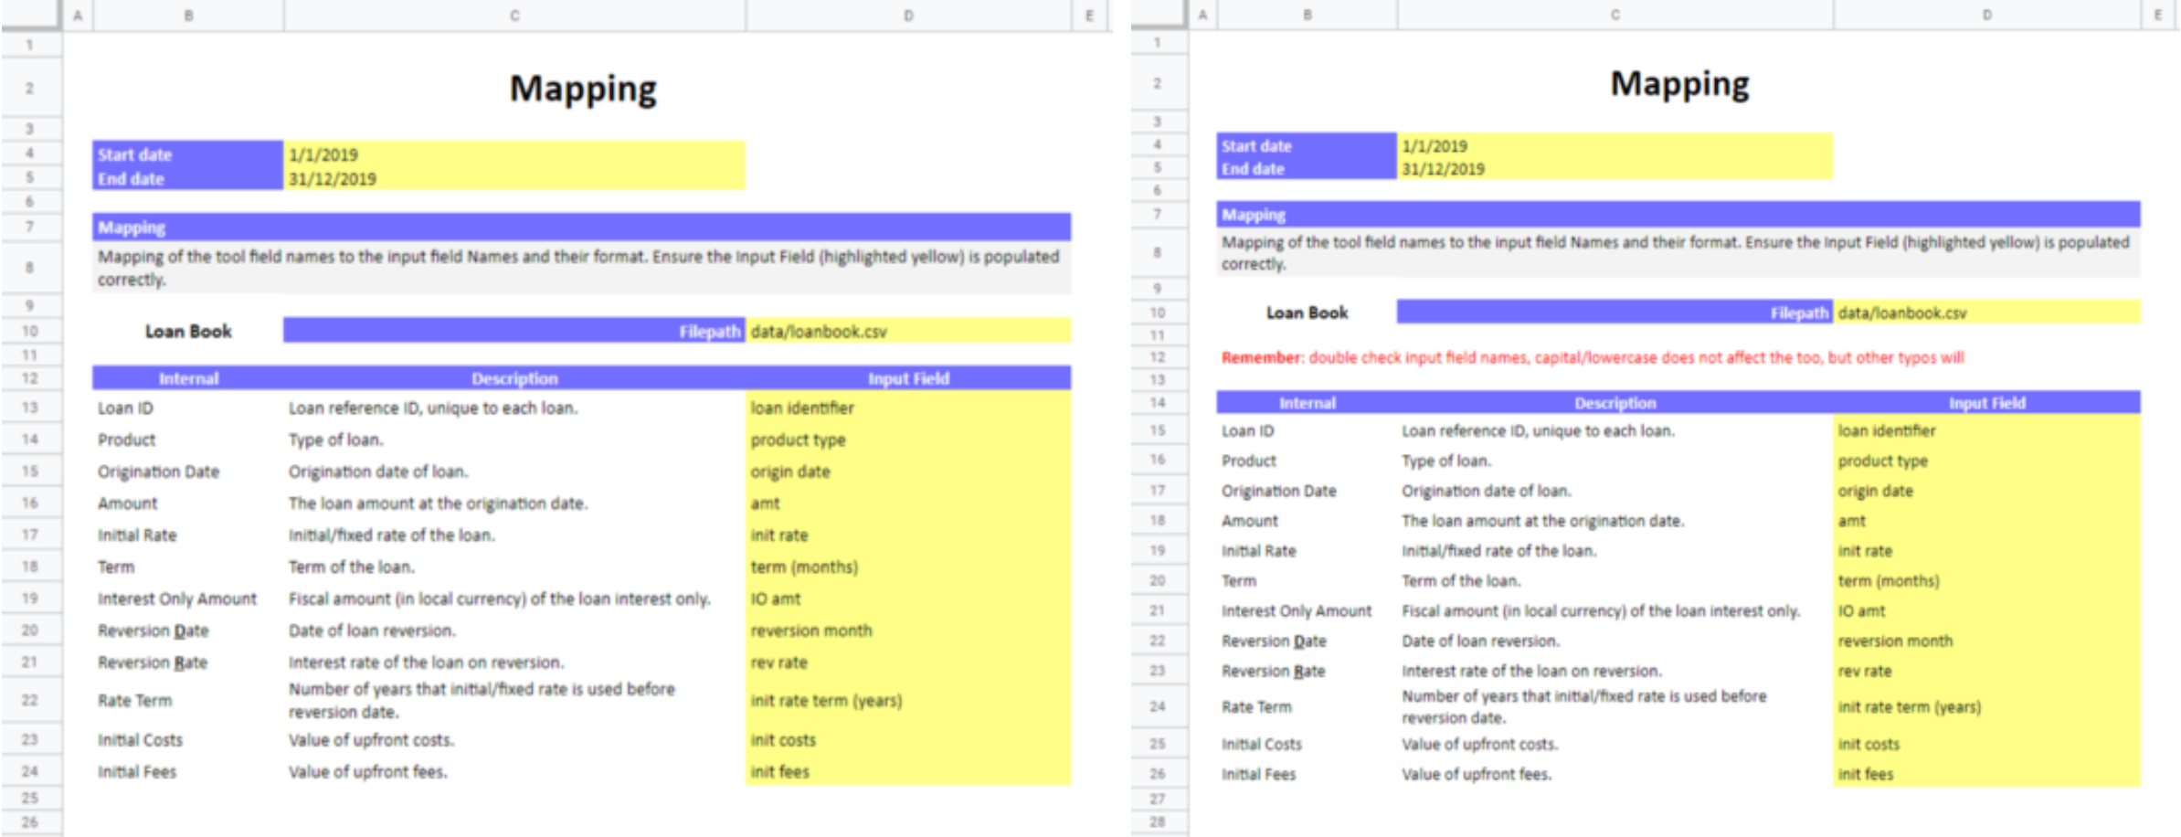This screenshot has width=2181, height=837.
Task: Click Loan Book label in left sheet
Action: click(188, 331)
